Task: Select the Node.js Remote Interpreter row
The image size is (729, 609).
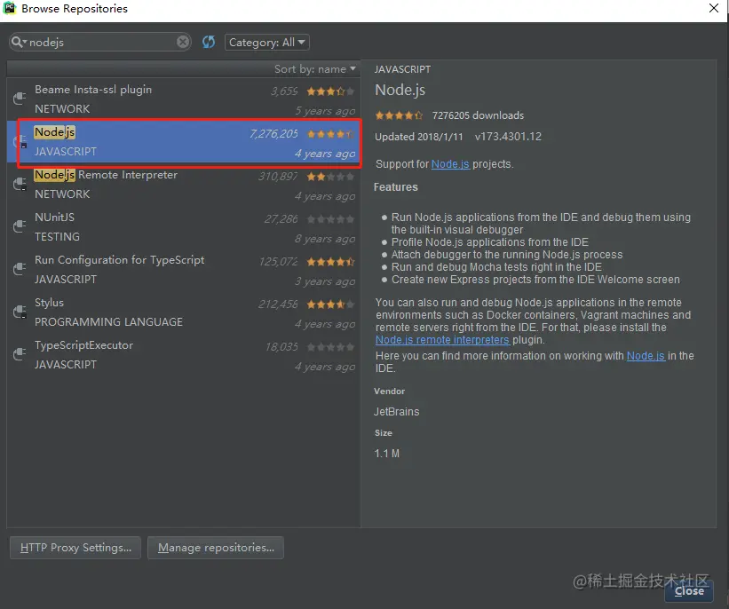Action: (x=184, y=185)
